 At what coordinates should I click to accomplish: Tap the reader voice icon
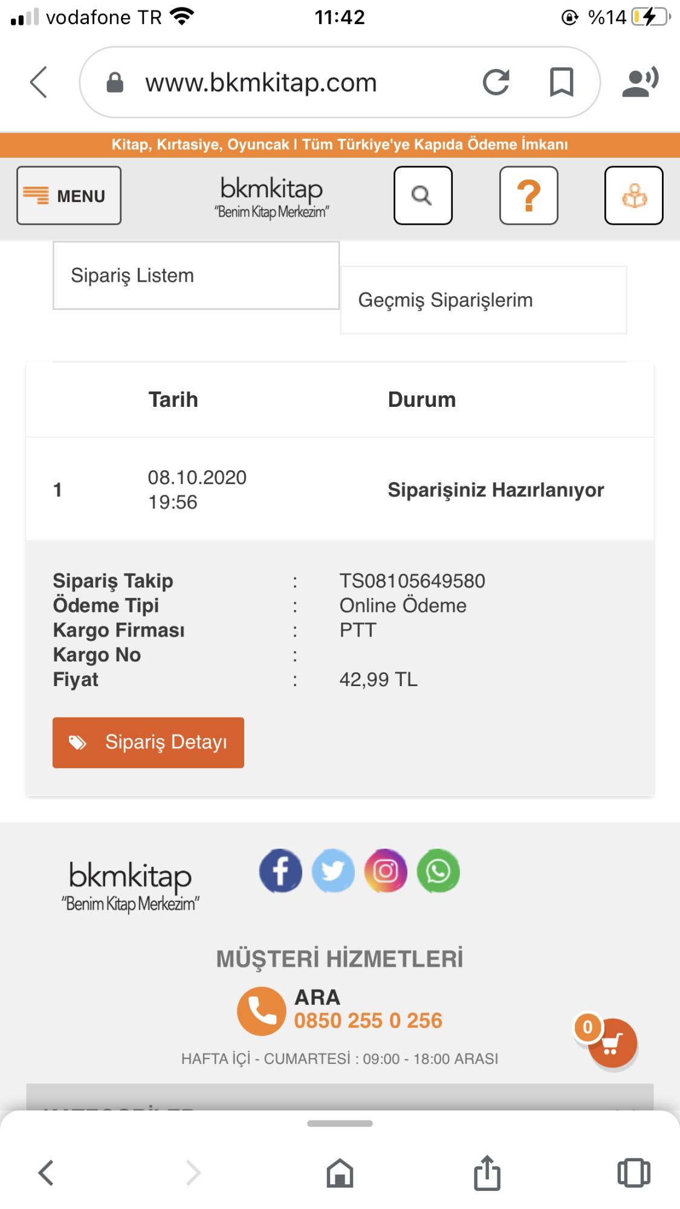point(640,82)
